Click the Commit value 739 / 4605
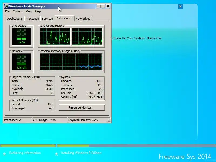Screen dimensions: 216x162 tap(95, 97)
